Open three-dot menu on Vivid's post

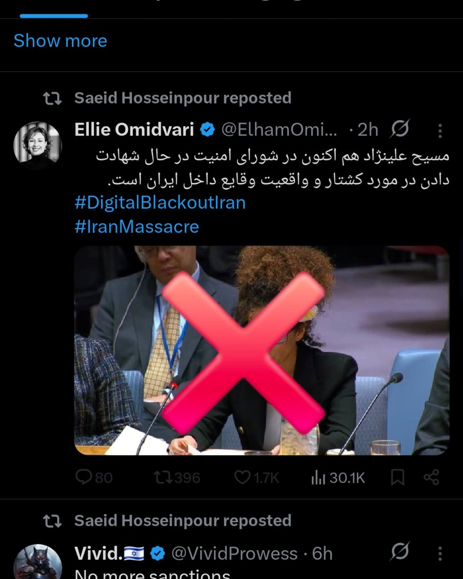(440, 553)
